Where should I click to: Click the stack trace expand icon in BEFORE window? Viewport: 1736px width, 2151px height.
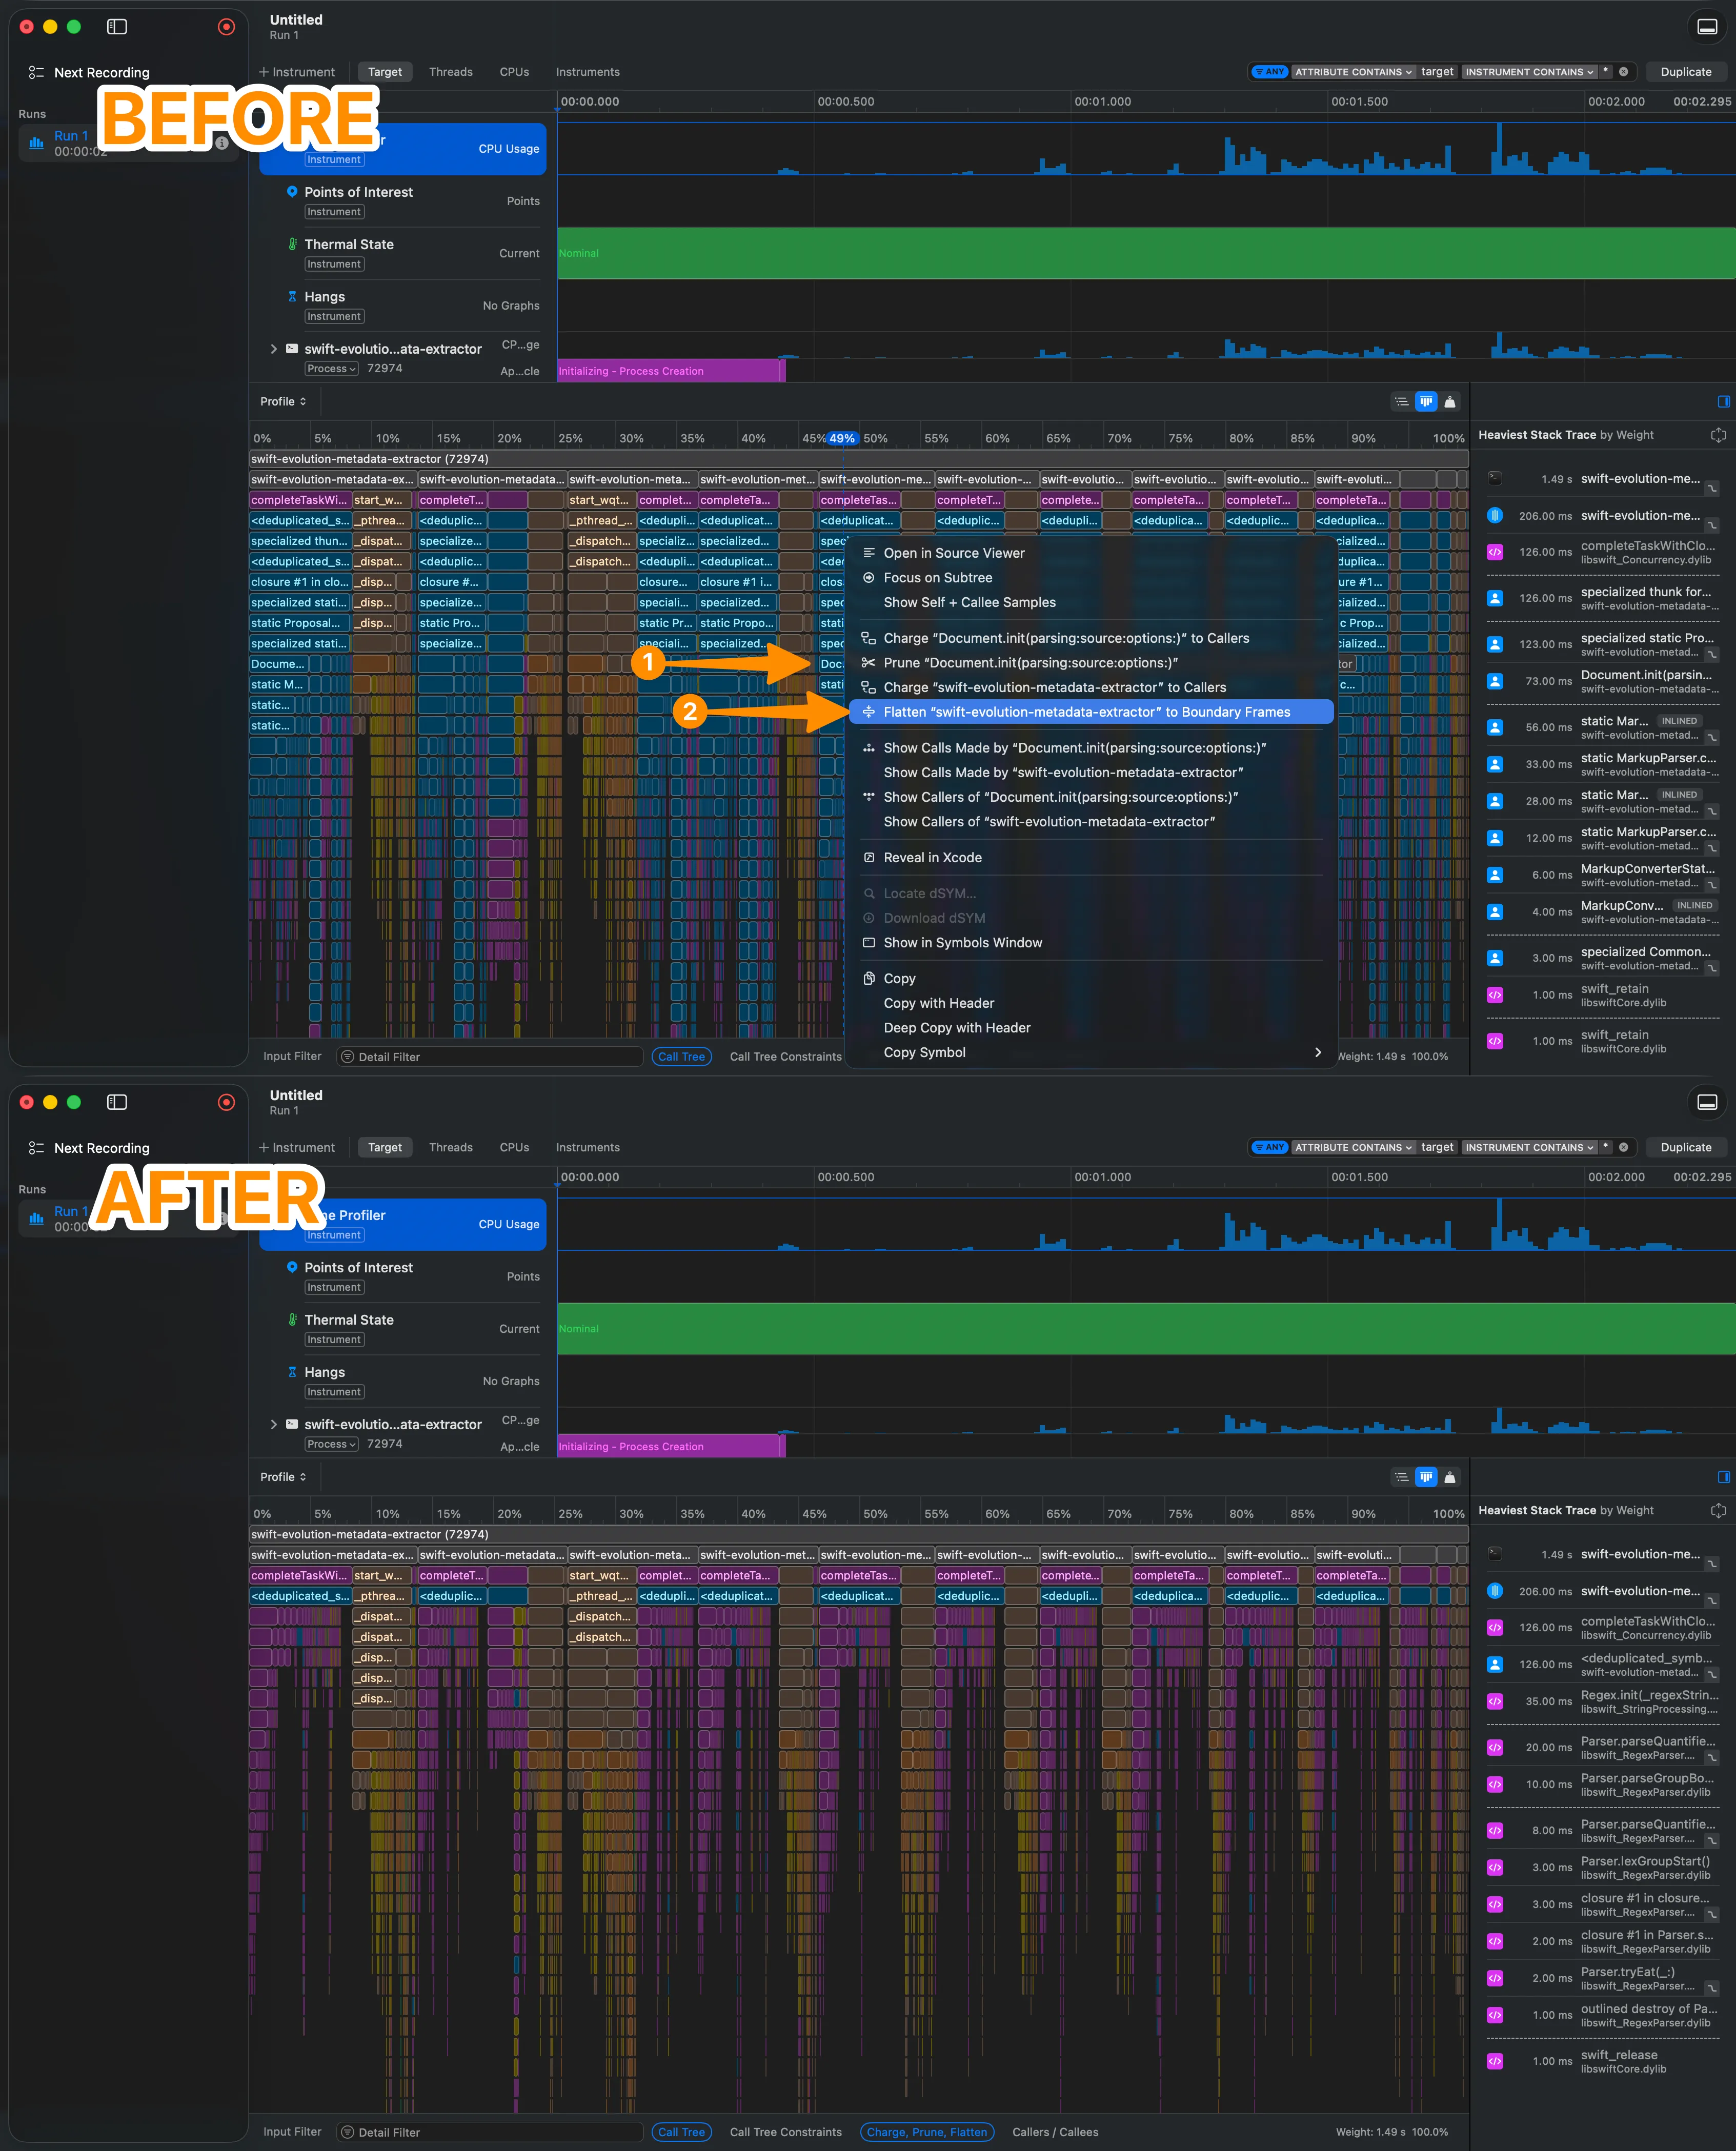[x=1718, y=435]
